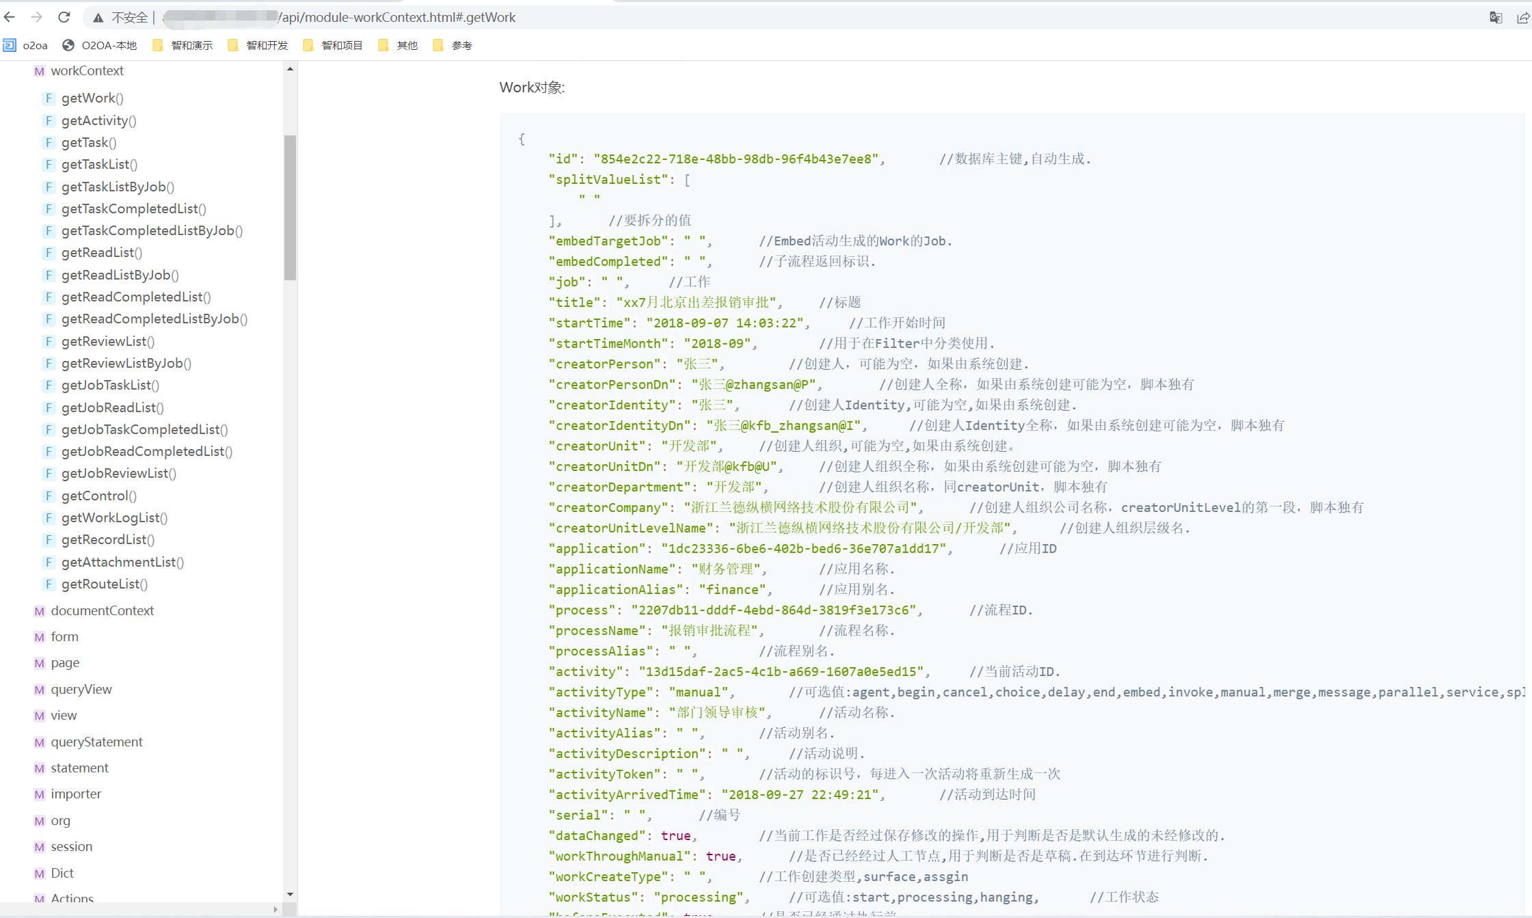Viewport: 1532px width, 918px height.
Task: Click the F icon beside getWork()
Action: (x=49, y=98)
